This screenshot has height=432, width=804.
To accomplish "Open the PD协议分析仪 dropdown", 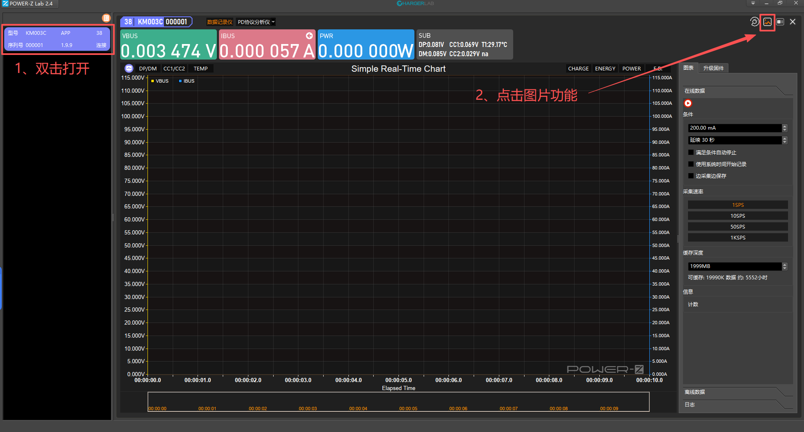I will coord(256,22).
